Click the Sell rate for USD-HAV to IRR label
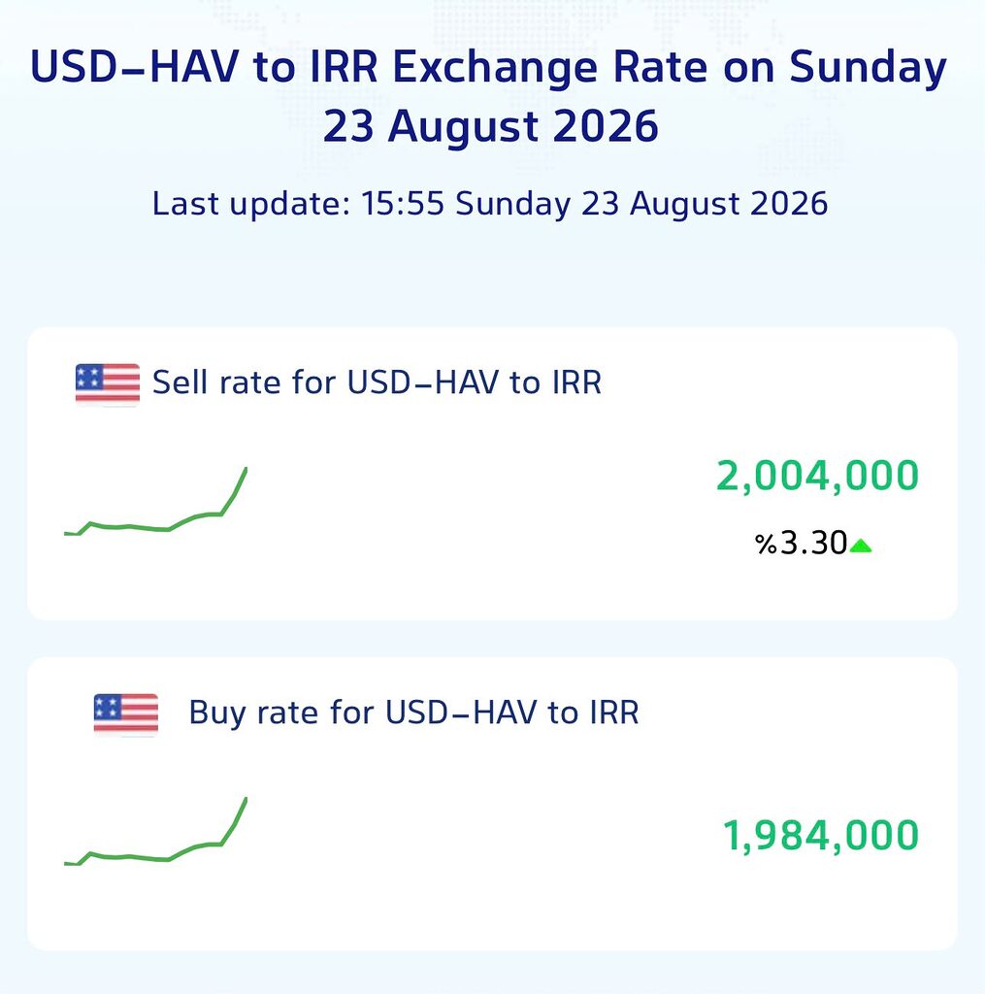Image resolution: width=985 pixels, height=994 pixels. point(377,382)
